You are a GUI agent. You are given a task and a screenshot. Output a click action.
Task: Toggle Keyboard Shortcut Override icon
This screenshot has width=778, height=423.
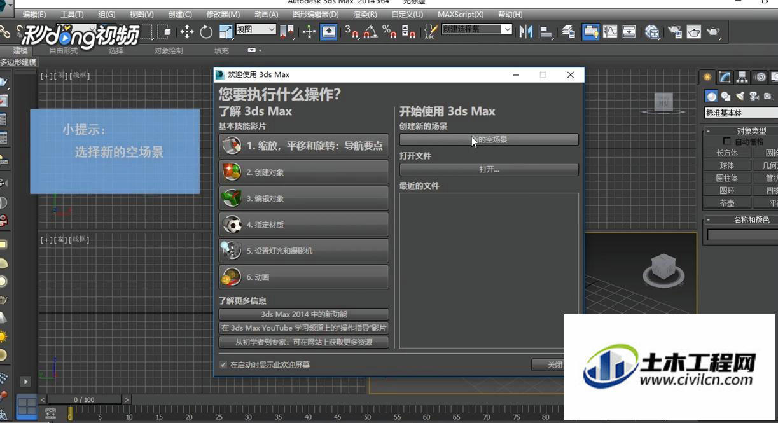tap(329, 32)
